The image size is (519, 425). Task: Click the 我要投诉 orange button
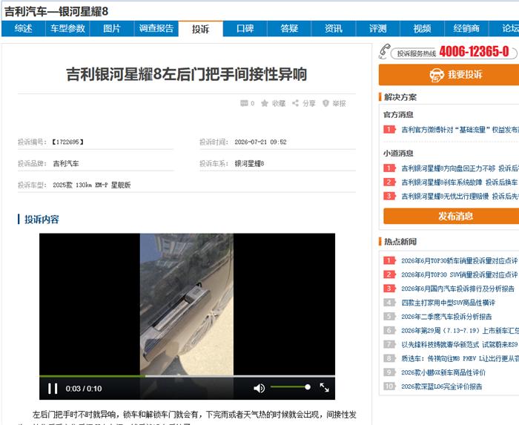coord(449,74)
